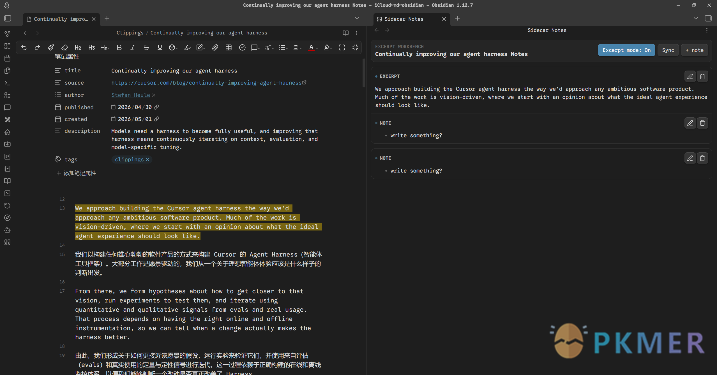Clear formatting with the eraser icon
The width and height of the screenshot is (717, 375).
coord(64,48)
